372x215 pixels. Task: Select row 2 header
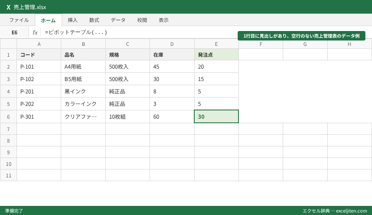point(8,67)
